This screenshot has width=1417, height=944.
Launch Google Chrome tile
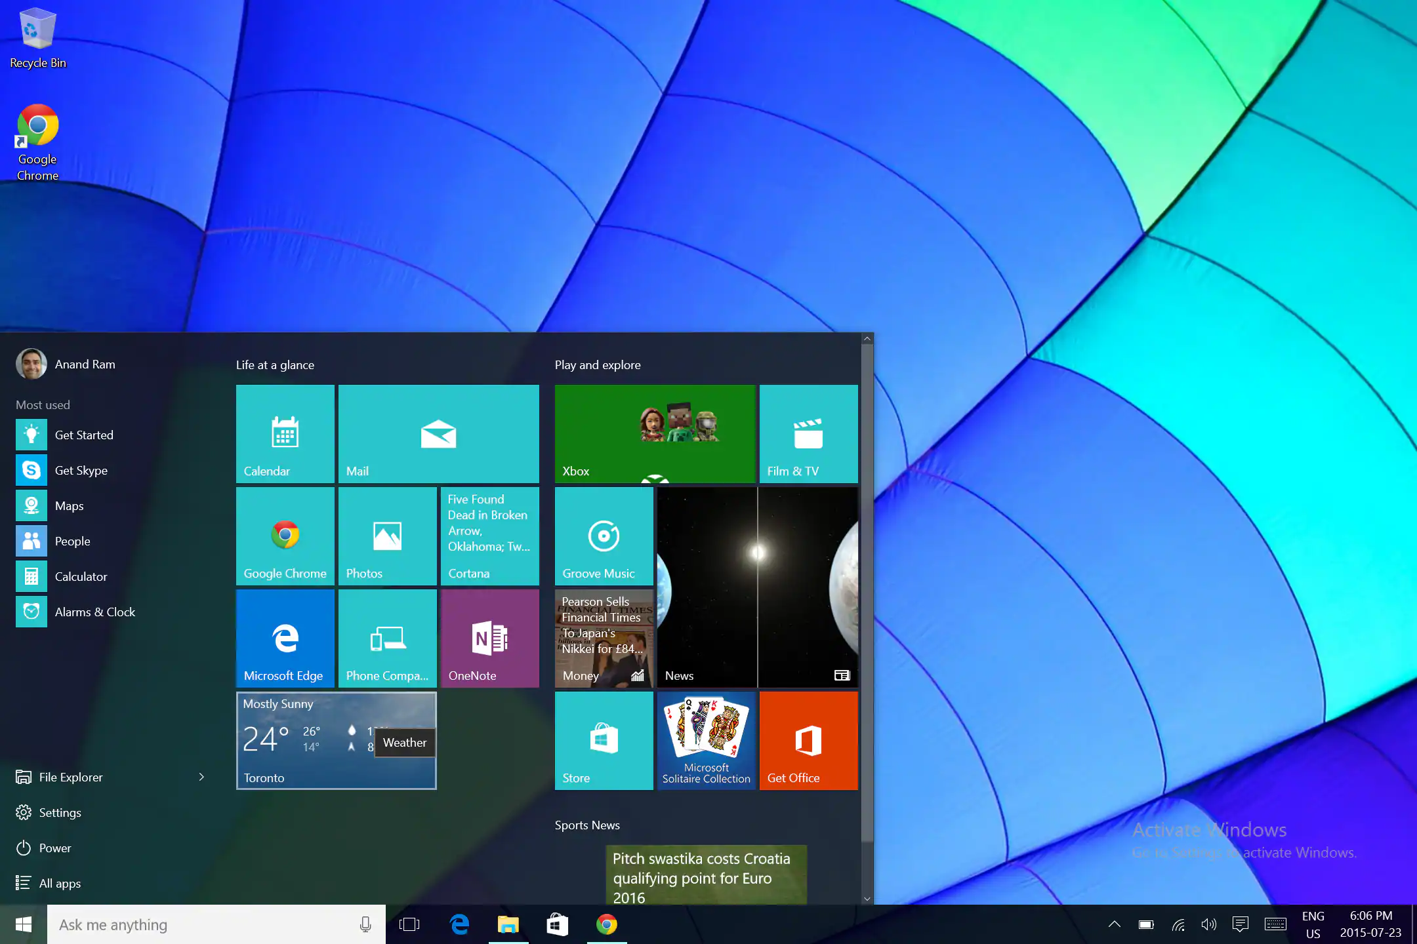click(285, 536)
